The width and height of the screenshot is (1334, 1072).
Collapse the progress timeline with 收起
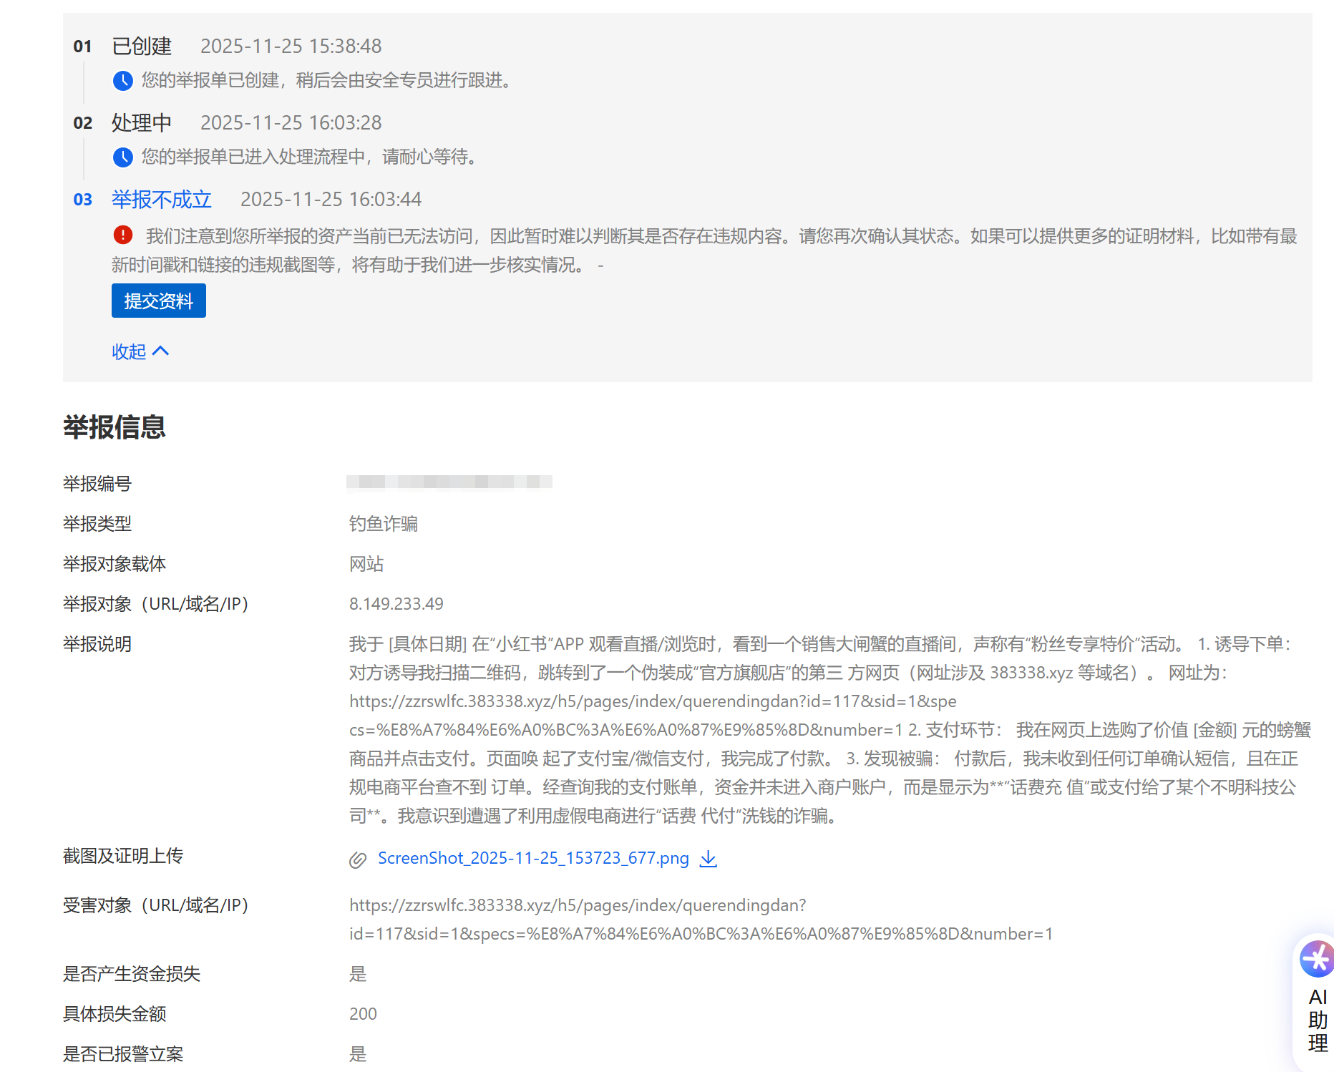tap(129, 351)
